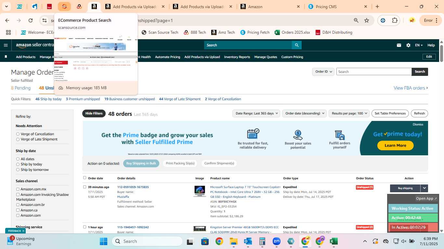This screenshot has width=444, height=249.
Task: Switch to the pinned D&H red tab
Action: [x=49, y=6]
